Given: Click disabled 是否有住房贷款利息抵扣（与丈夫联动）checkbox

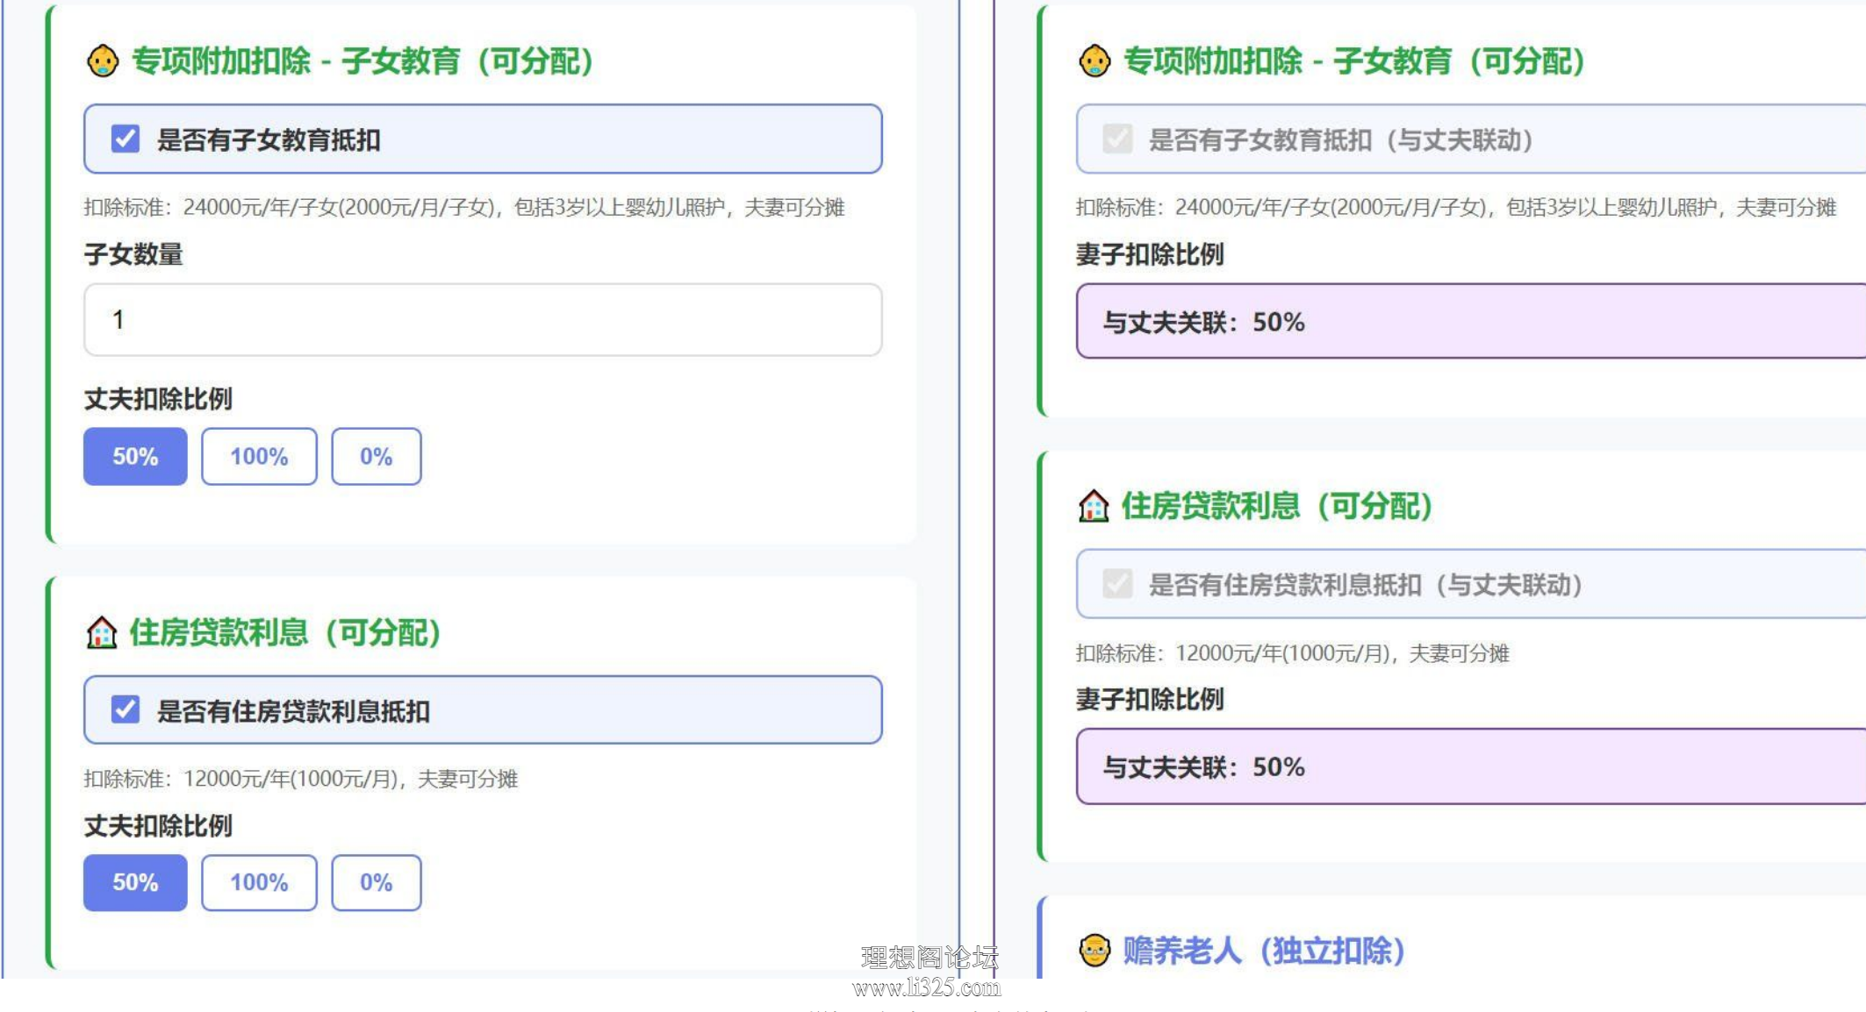Looking at the screenshot, I should coord(1117,583).
